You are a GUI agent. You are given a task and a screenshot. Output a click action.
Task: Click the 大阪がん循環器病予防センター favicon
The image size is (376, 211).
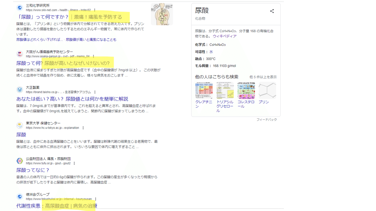(20, 54)
